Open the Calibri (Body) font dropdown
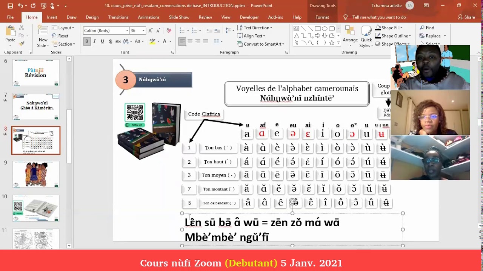The image size is (483, 271). pos(127,30)
